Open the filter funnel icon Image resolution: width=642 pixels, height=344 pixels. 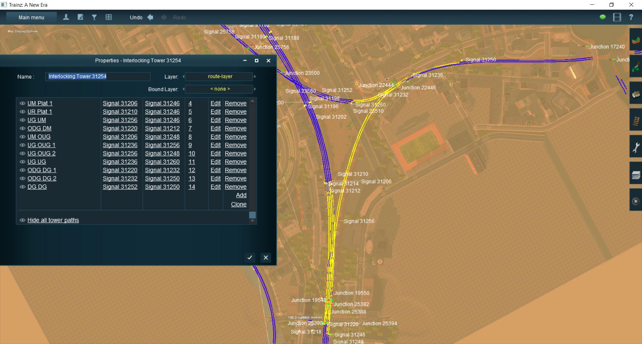pyautogui.click(x=94, y=17)
